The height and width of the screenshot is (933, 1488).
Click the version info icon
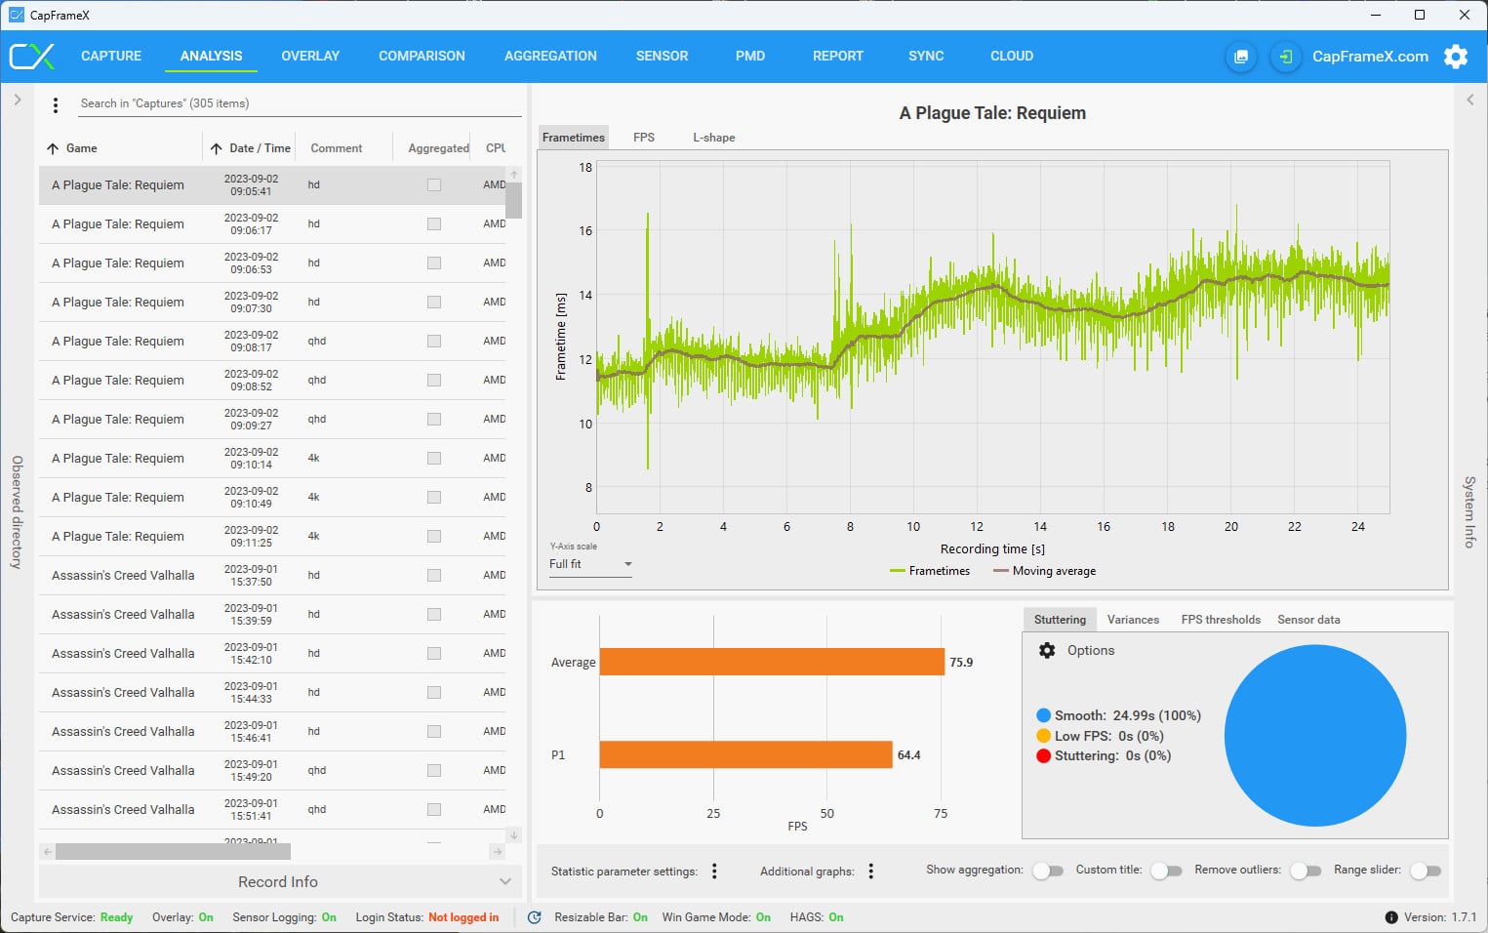tap(1391, 917)
